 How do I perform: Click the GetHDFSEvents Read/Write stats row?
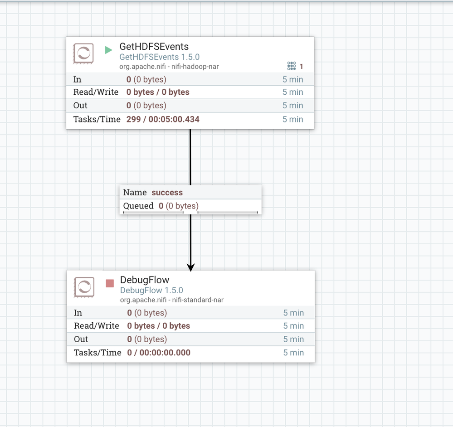coord(190,92)
